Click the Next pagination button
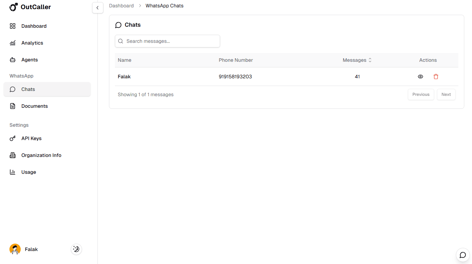The width and height of the screenshot is (472, 264). pyautogui.click(x=446, y=94)
